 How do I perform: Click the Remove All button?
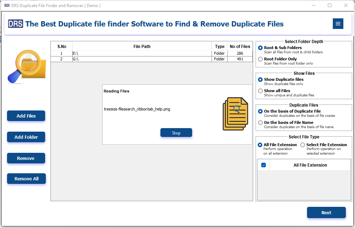[26, 179]
